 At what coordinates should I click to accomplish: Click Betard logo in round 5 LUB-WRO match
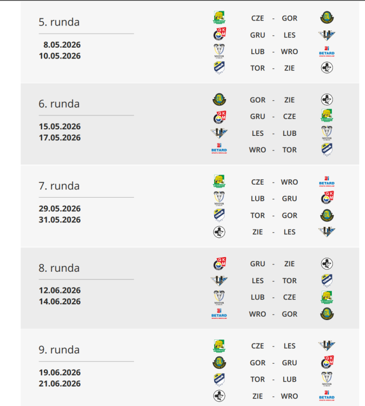327,51
